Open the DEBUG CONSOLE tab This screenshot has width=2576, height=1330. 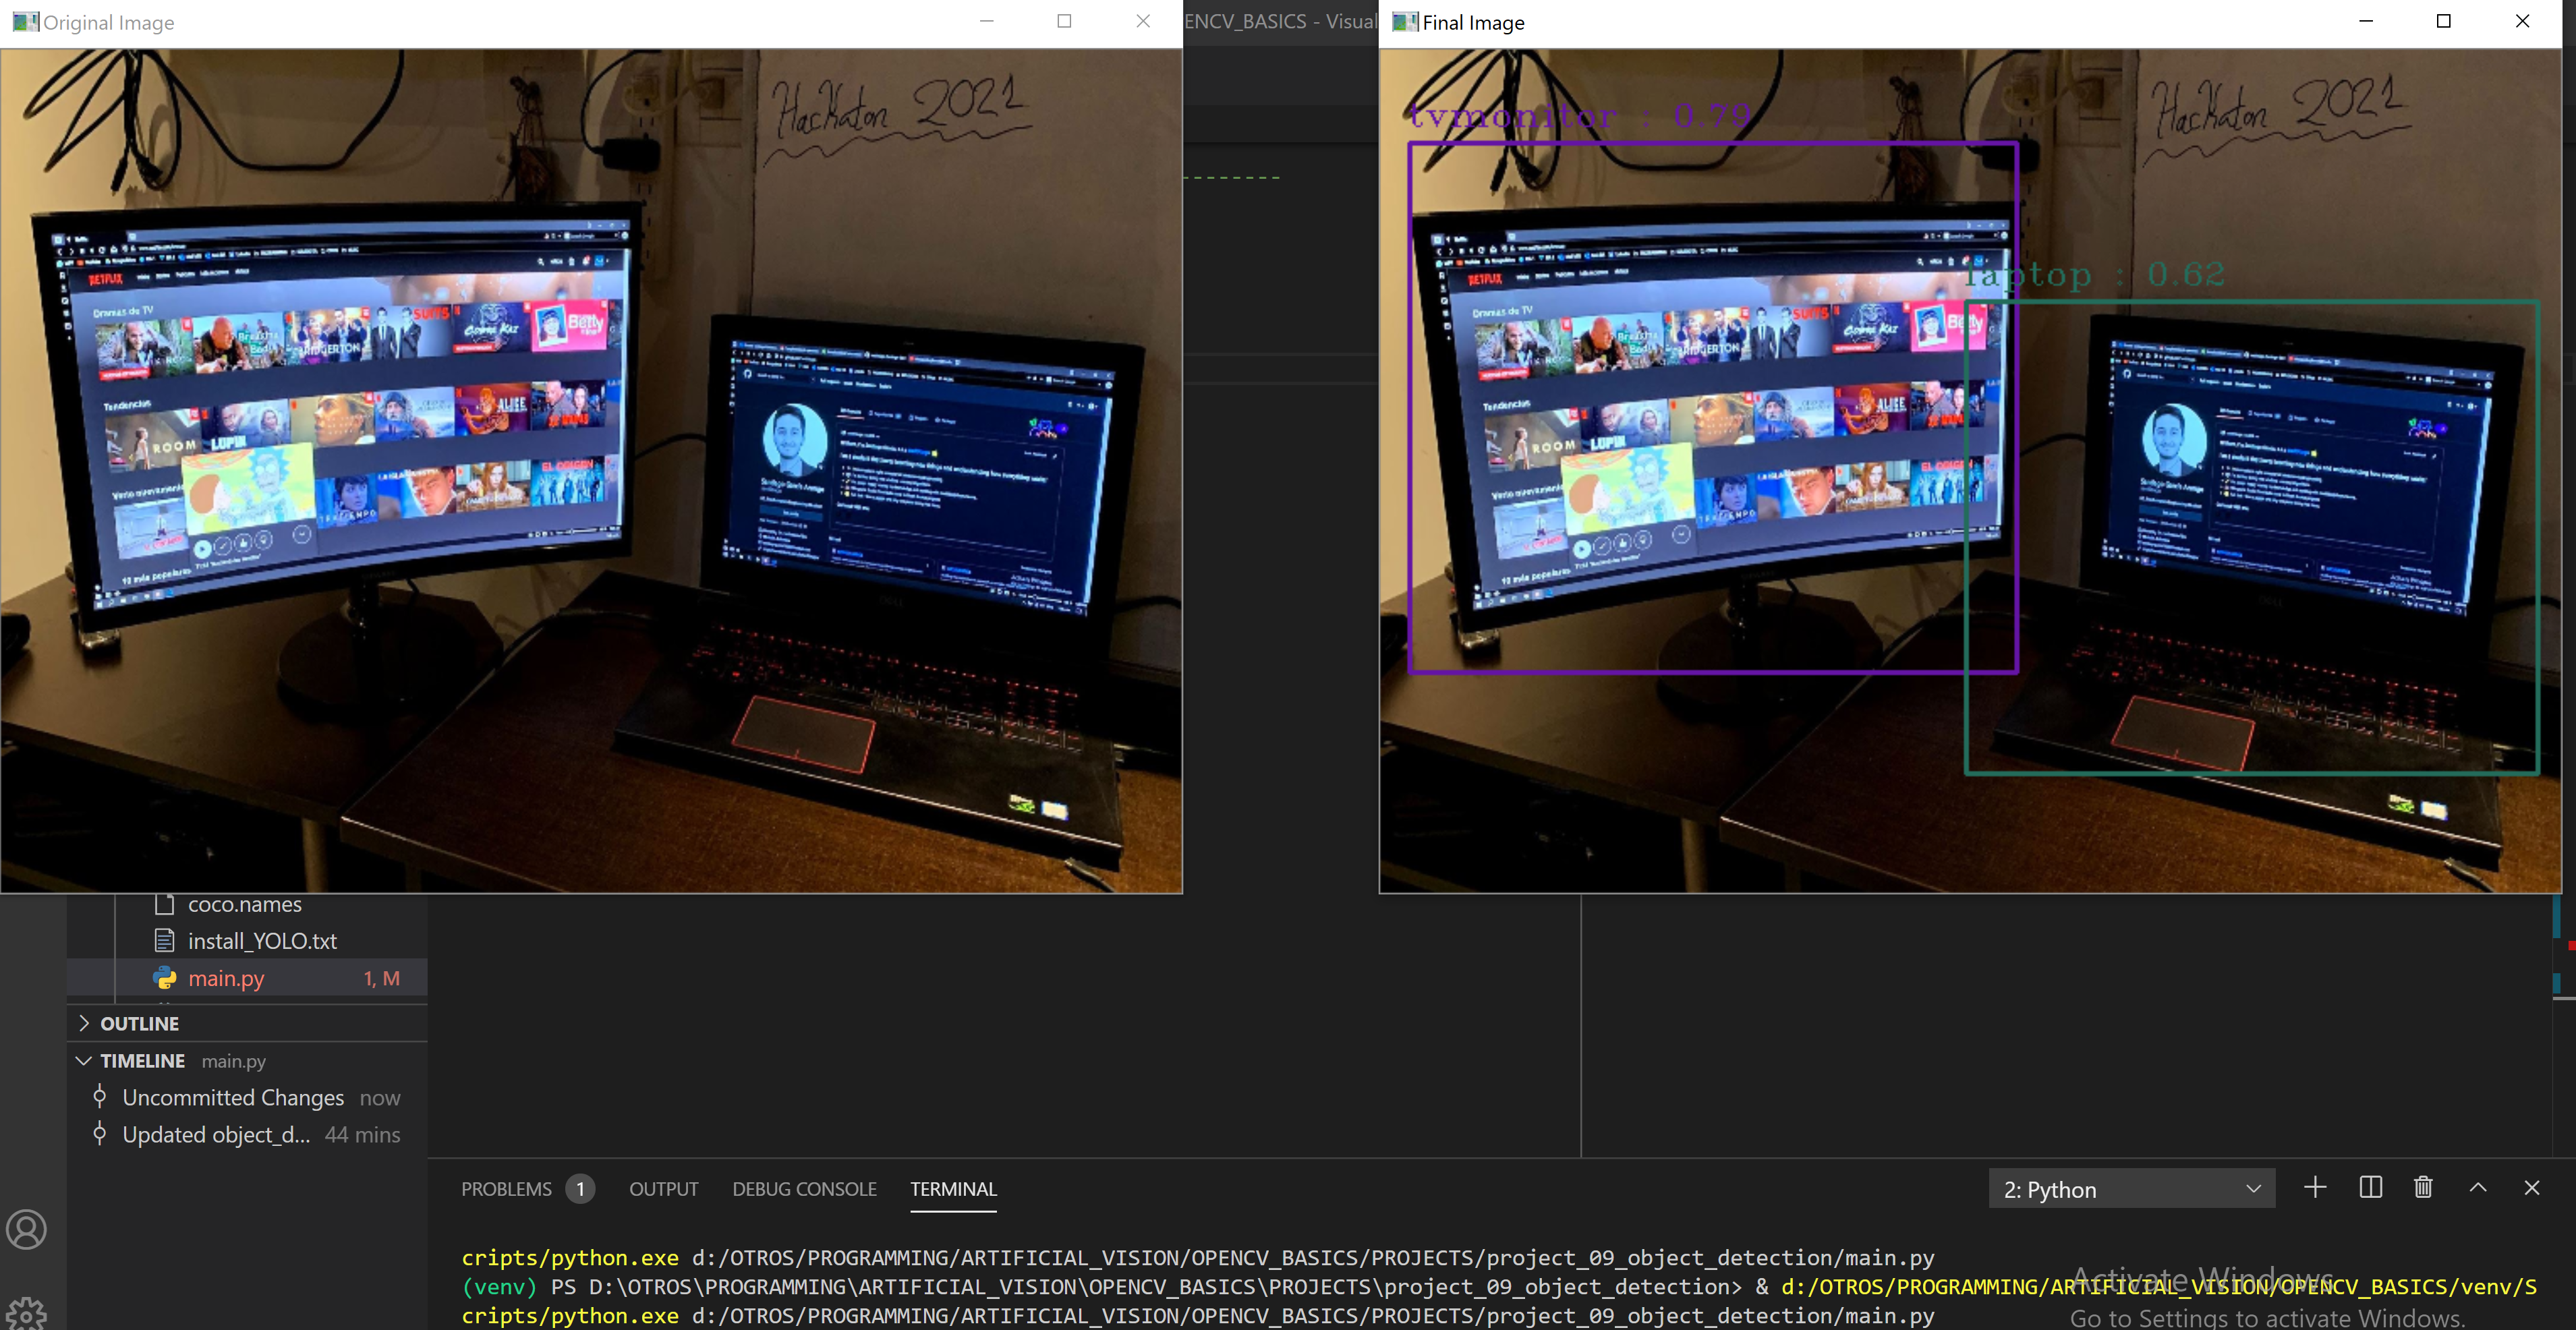click(x=804, y=1189)
